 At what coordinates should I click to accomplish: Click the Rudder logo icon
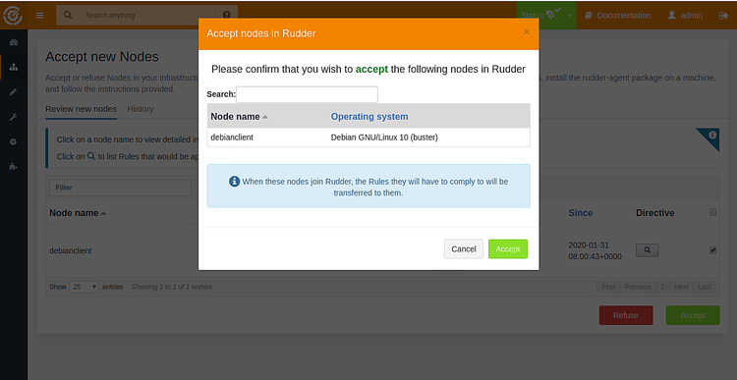pyautogui.click(x=13, y=15)
